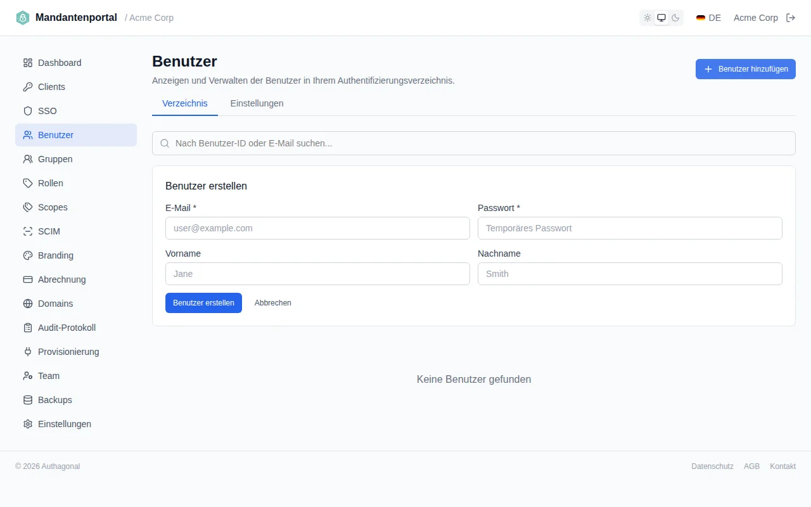Open Team by its label
This screenshot has width=811, height=507.
[x=49, y=376]
